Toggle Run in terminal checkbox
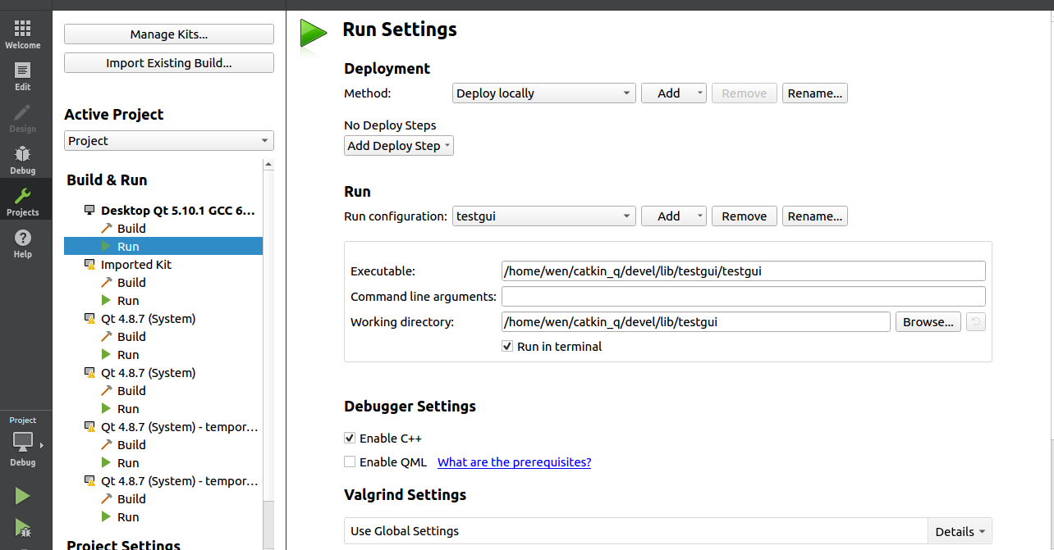Viewport: 1054px width, 550px height. (x=507, y=347)
